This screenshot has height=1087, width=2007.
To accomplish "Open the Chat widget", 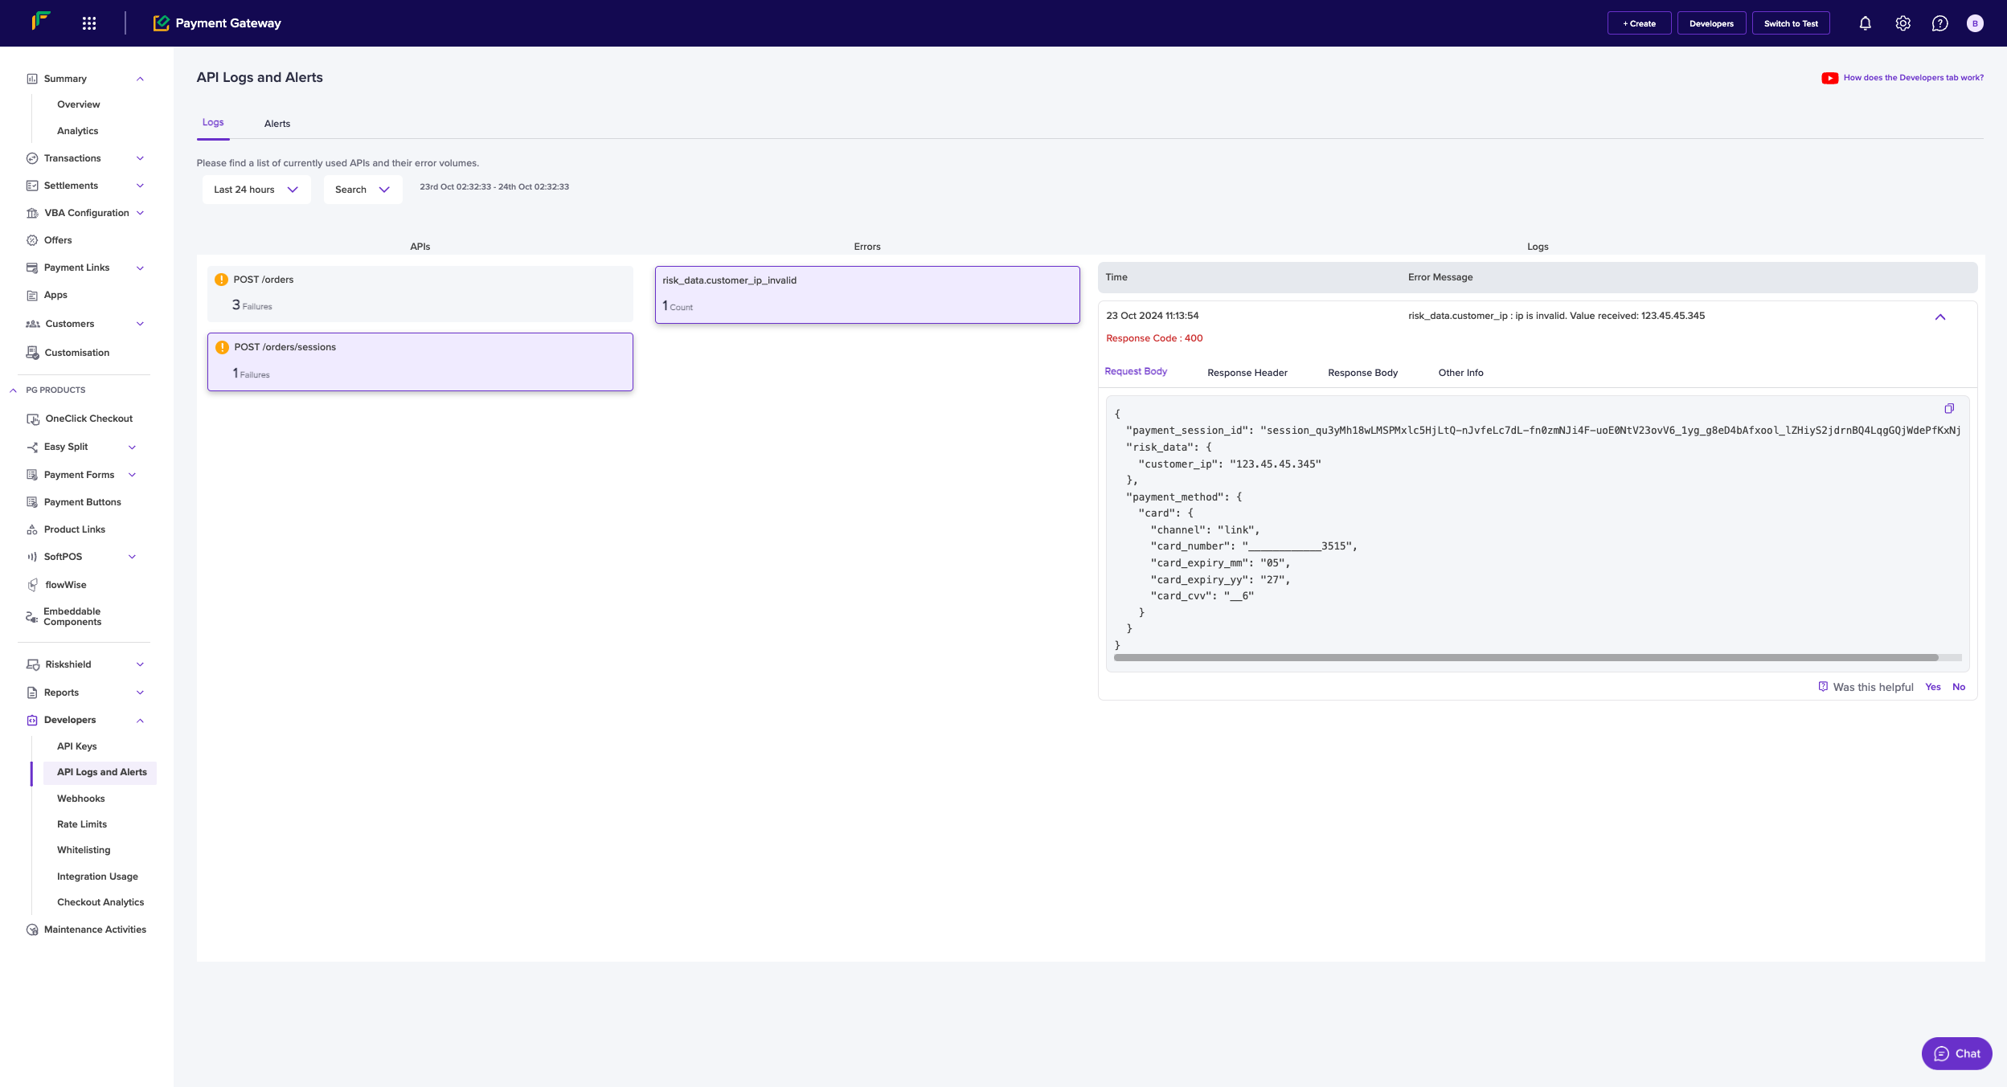I will pos(1956,1053).
